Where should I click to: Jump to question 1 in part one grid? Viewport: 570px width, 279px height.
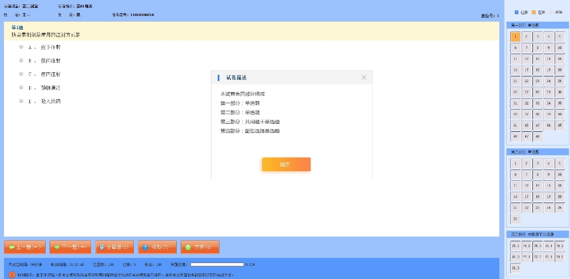tap(515, 37)
